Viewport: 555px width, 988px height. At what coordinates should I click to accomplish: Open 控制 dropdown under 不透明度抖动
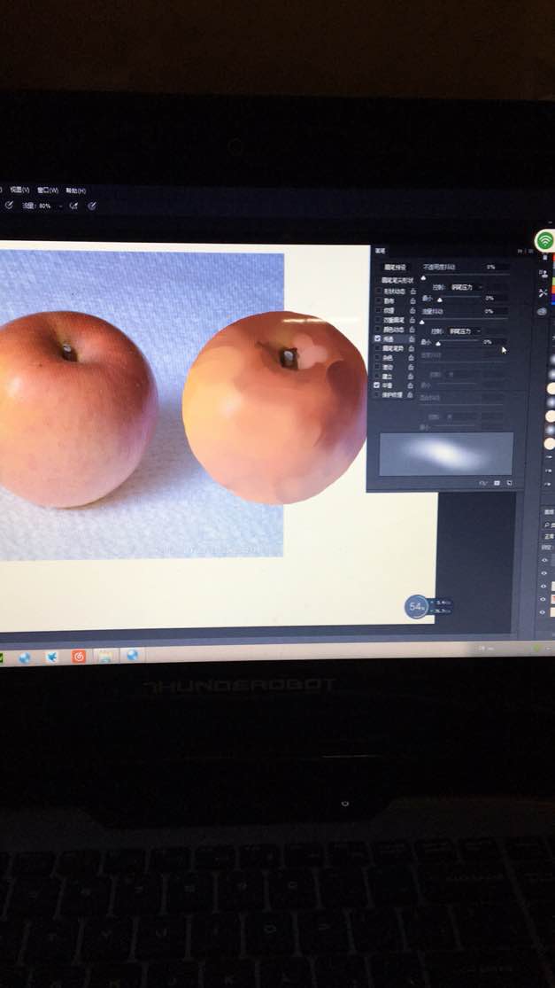(x=466, y=287)
